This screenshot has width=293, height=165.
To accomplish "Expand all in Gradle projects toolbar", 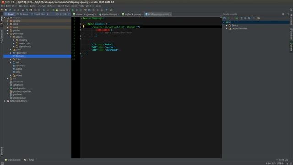I will click(x=241, y=18).
